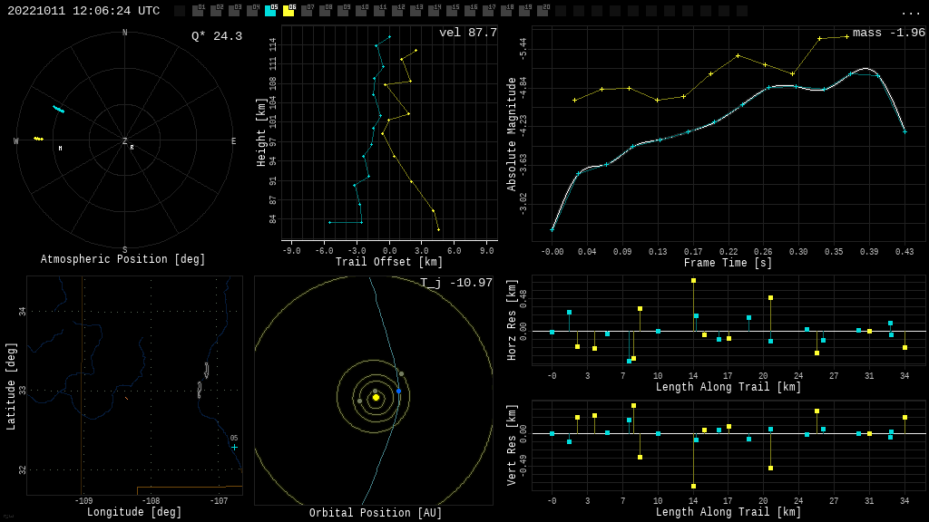Select station square 11 in top bar

coord(379,11)
